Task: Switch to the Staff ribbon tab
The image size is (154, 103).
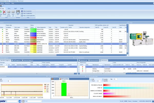Action: (x=16, y=8)
